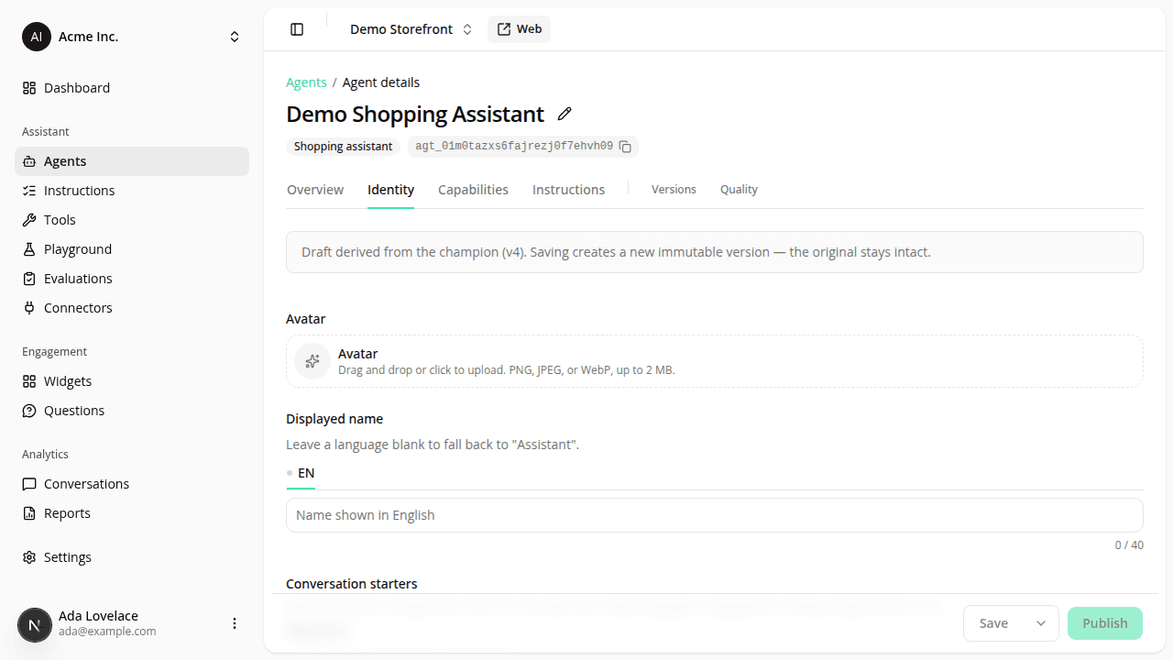
Task: Open Reports under Analytics
Action: coord(132,513)
